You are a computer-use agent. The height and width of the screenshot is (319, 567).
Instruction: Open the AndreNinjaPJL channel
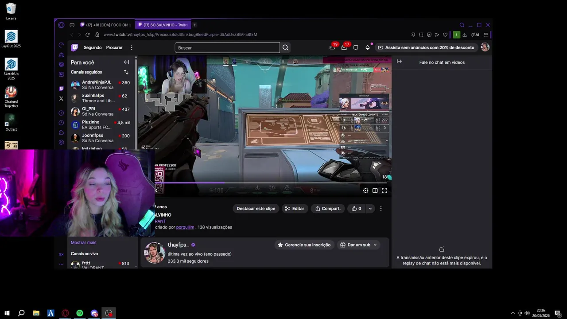point(102,85)
